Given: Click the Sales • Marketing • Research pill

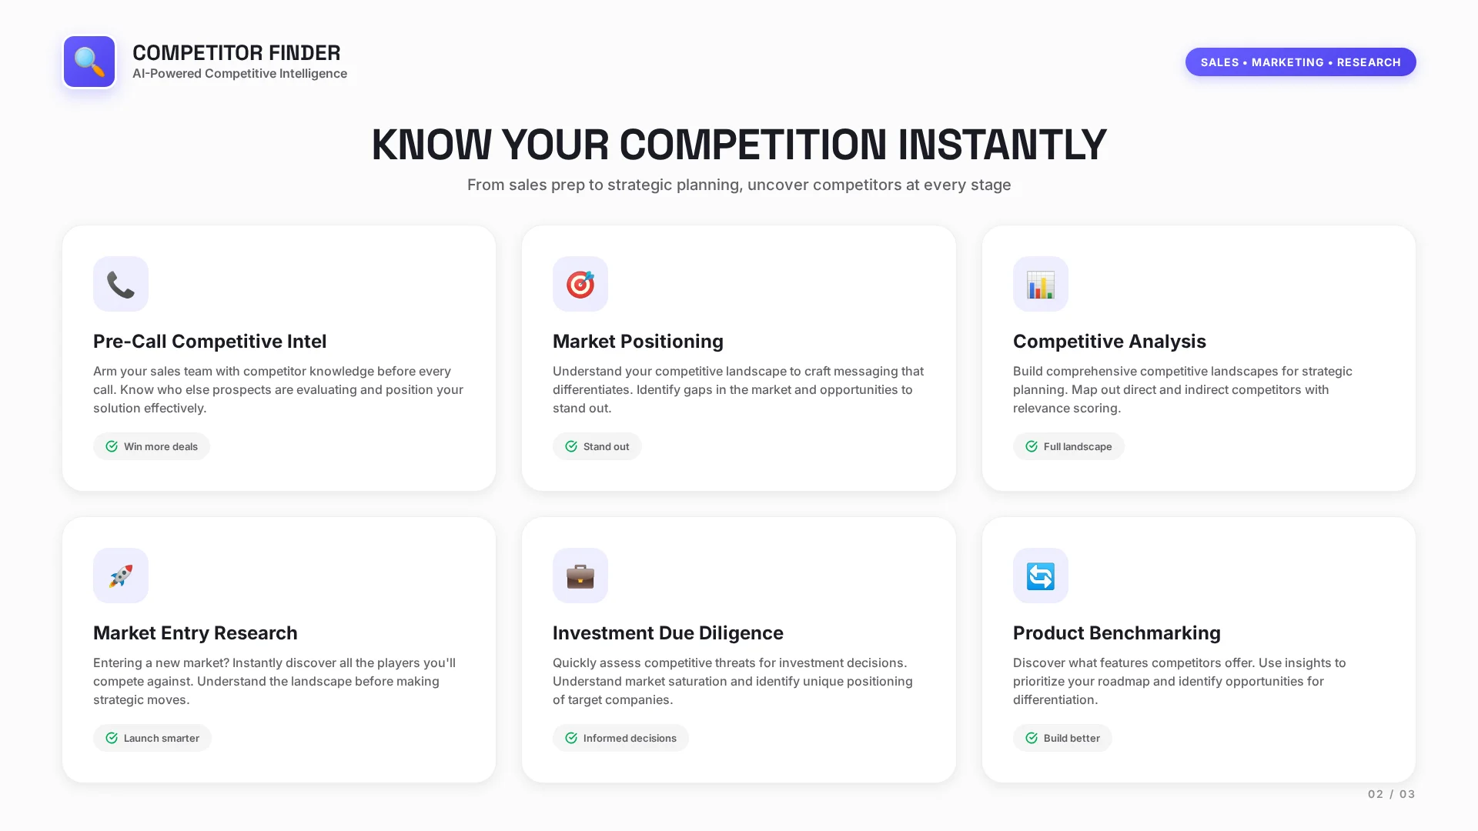Looking at the screenshot, I should pyautogui.click(x=1300, y=62).
